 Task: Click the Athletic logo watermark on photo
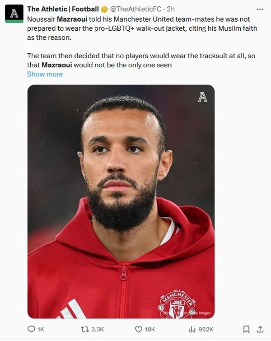(203, 97)
